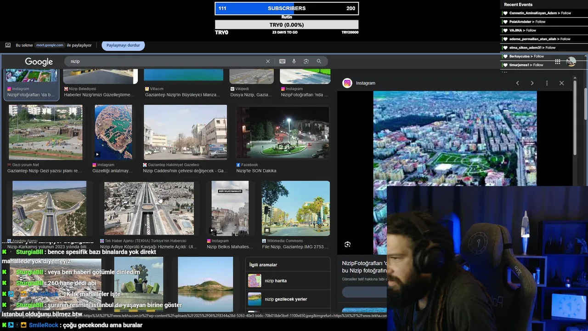Click the Paylaşmayı durdur button
Image resolution: width=588 pixels, height=331 pixels.
coord(123,46)
